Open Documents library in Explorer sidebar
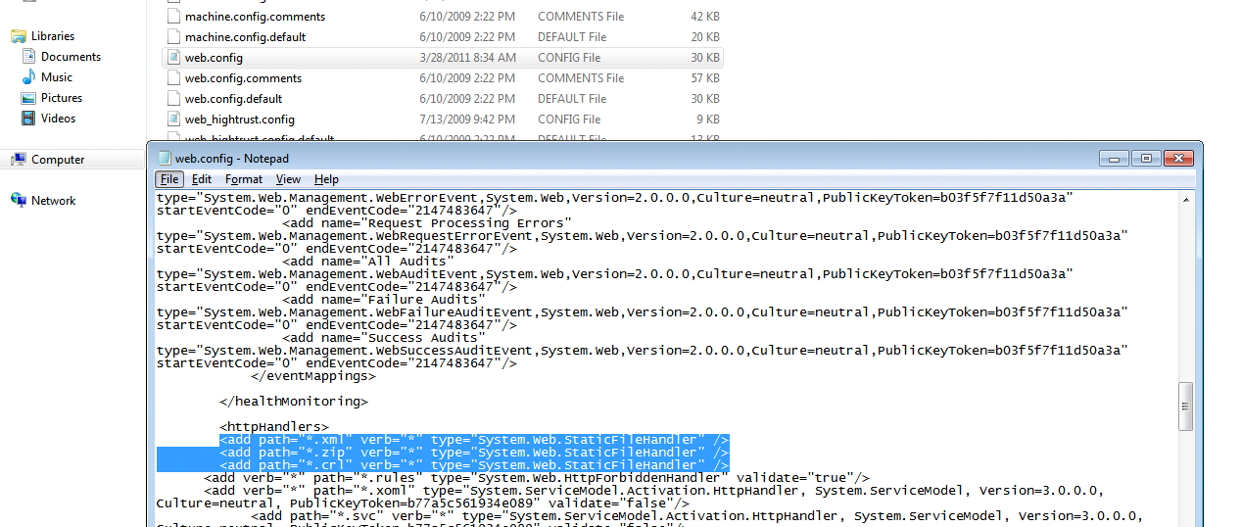This screenshot has width=1241, height=527. point(71,57)
